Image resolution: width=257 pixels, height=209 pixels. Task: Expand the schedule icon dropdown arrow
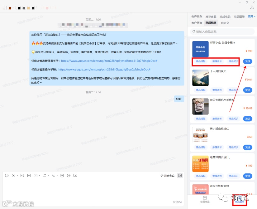pyautogui.click(x=39, y=176)
